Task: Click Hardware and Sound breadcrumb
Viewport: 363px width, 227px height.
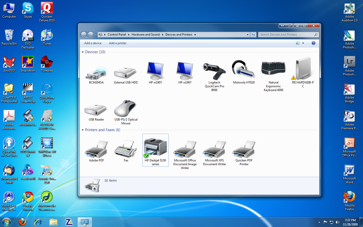Action: click(x=146, y=35)
